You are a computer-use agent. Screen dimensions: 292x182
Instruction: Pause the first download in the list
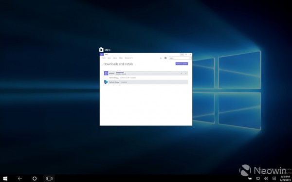pos(182,73)
